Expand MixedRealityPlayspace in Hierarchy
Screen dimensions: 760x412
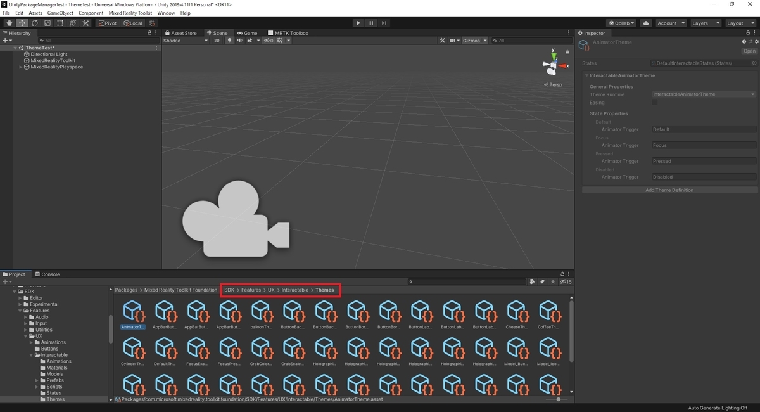21,67
